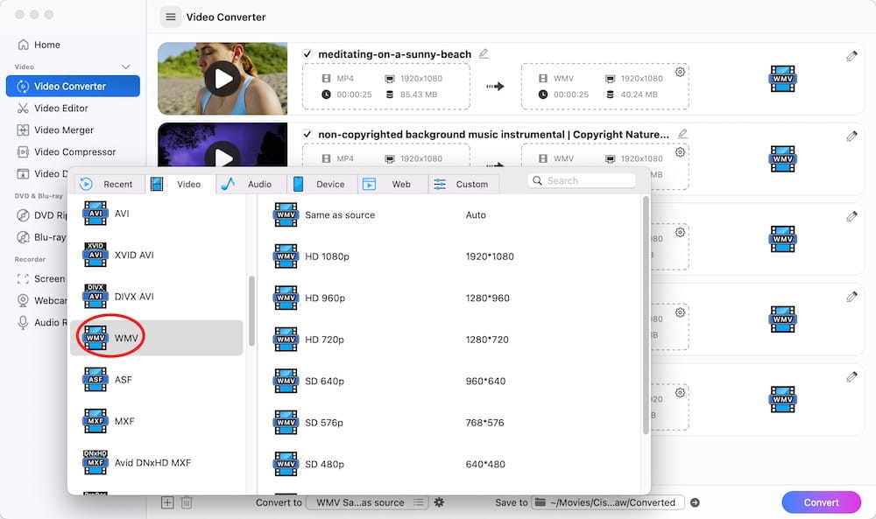Select MXF format in the list
Screen dimensions: 876x519
(157, 421)
